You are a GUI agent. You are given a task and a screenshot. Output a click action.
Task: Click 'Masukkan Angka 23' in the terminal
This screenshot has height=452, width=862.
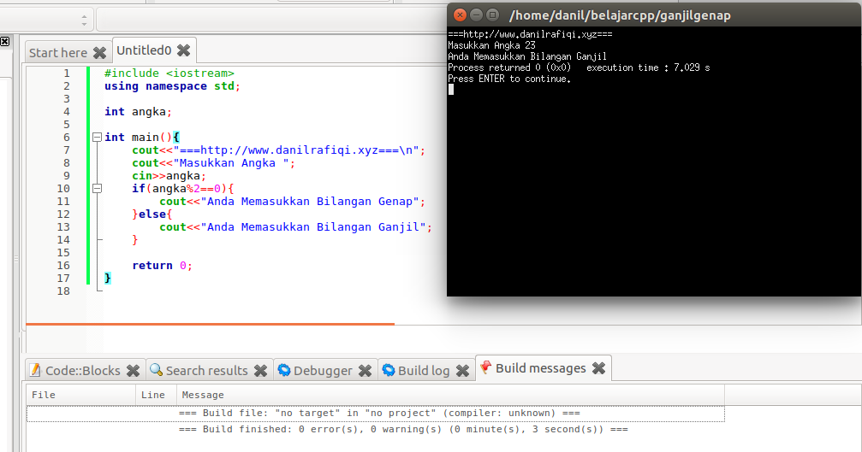click(x=491, y=45)
